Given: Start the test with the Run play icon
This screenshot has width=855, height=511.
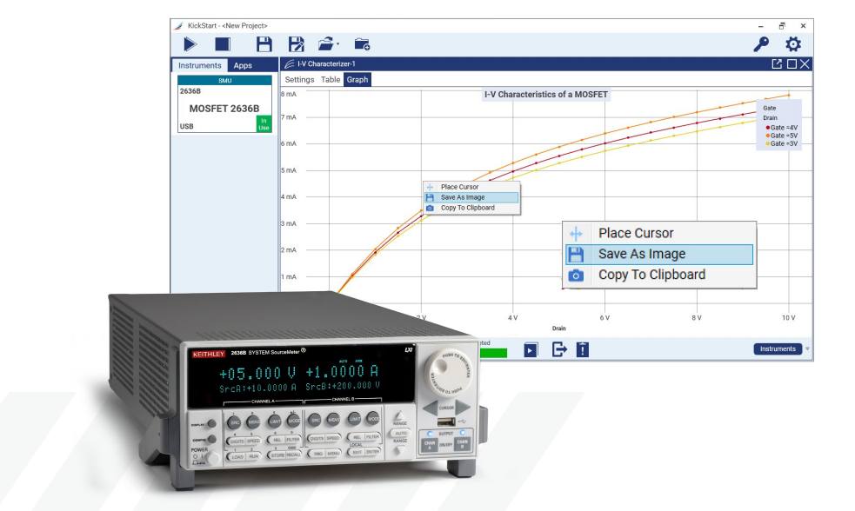Looking at the screenshot, I should pyautogui.click(x=190, y=44).
